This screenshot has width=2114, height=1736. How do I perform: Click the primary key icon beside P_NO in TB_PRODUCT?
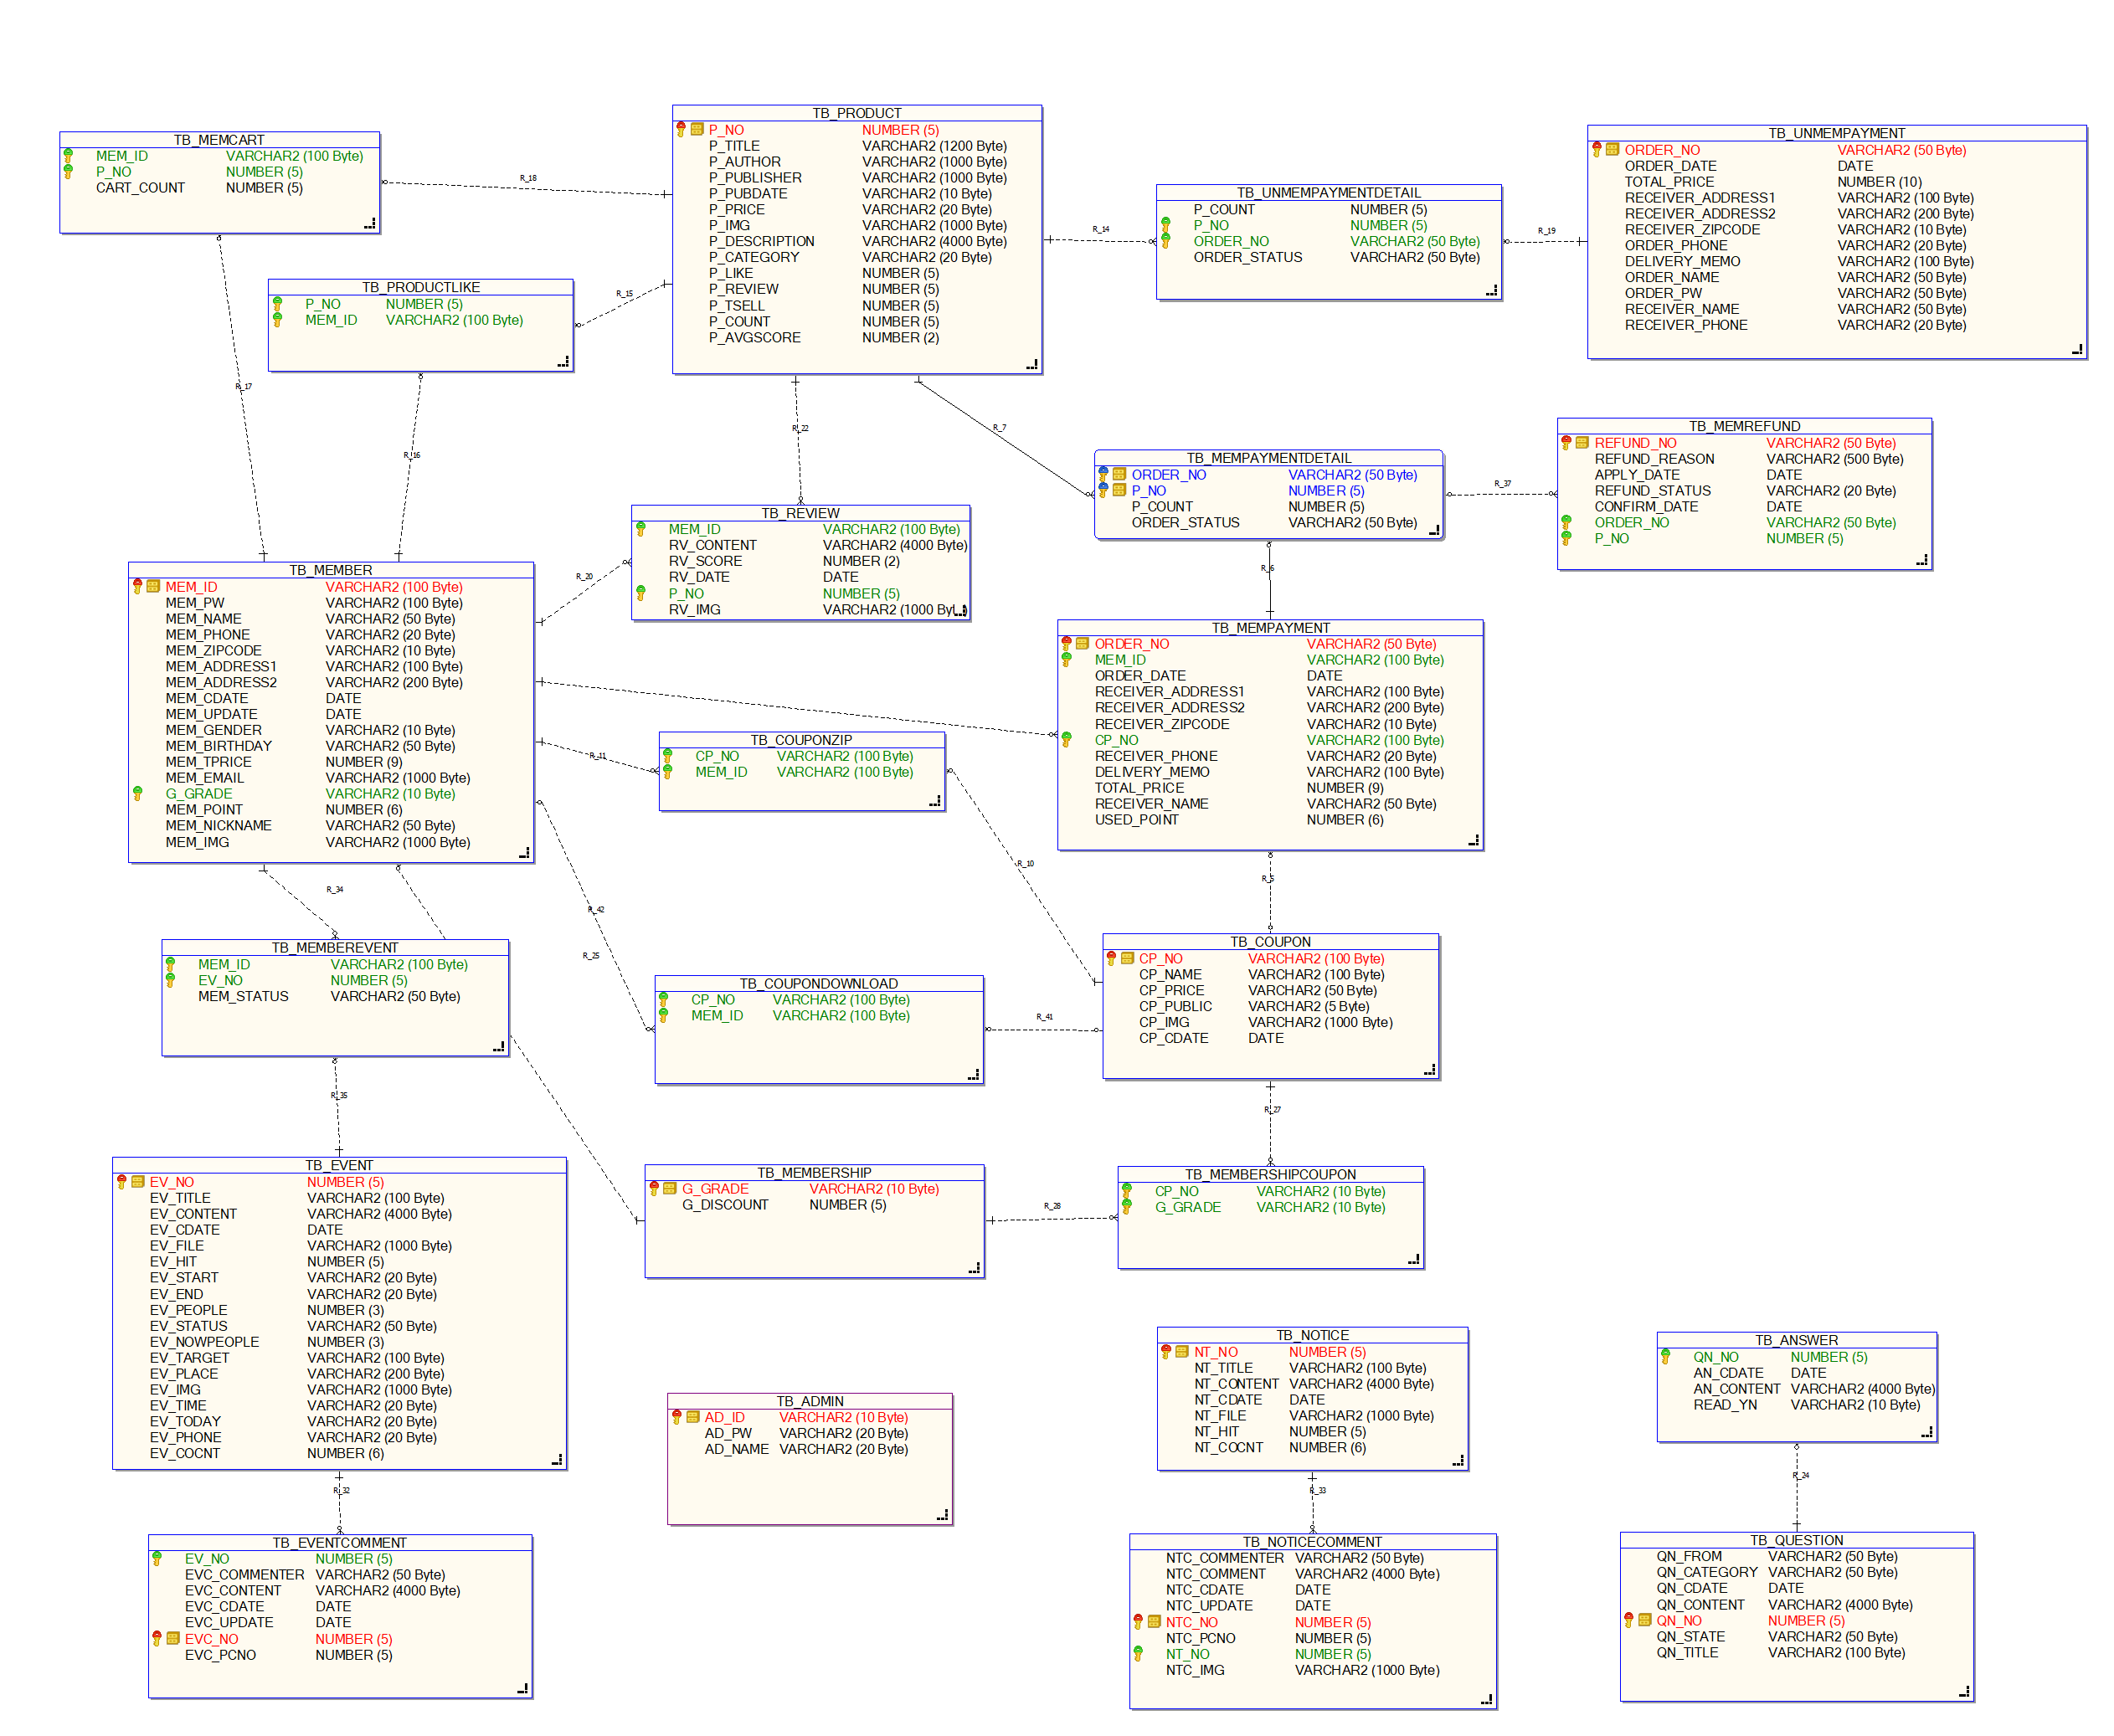(681, 129)
